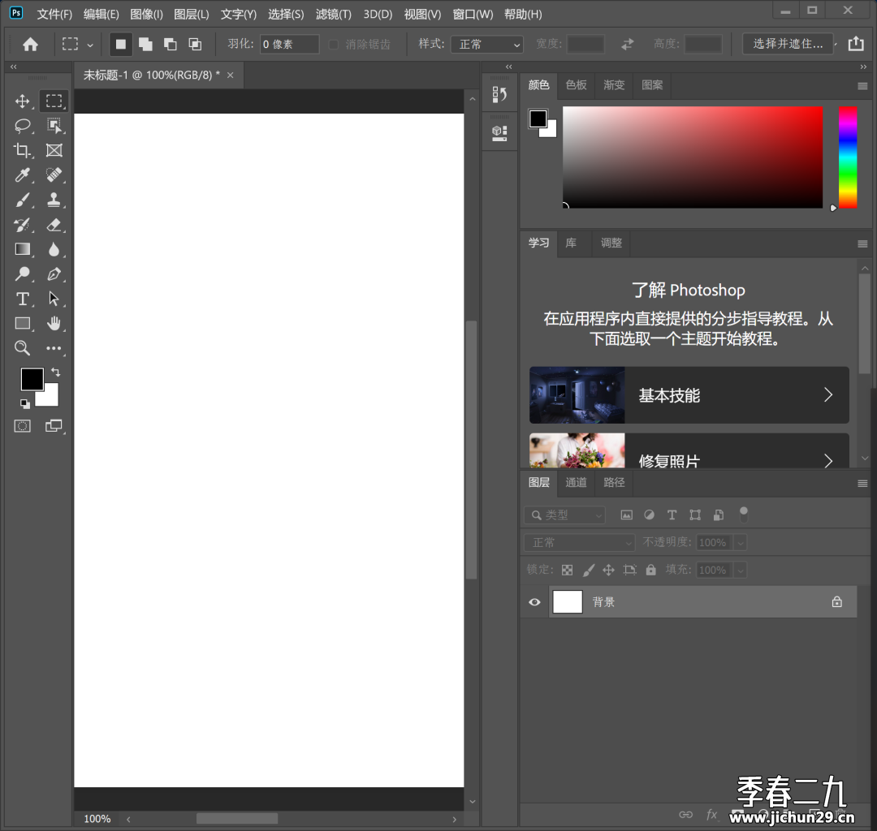Open the fill percentage dropdown arrow
Image resolution: width=877 pixels, height=831 pixels.
pyautogui.click(x=741, y=570)
